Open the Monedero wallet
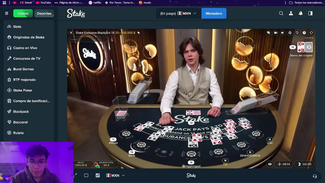This screenshot has height=183, width=325. click(214, 13)
